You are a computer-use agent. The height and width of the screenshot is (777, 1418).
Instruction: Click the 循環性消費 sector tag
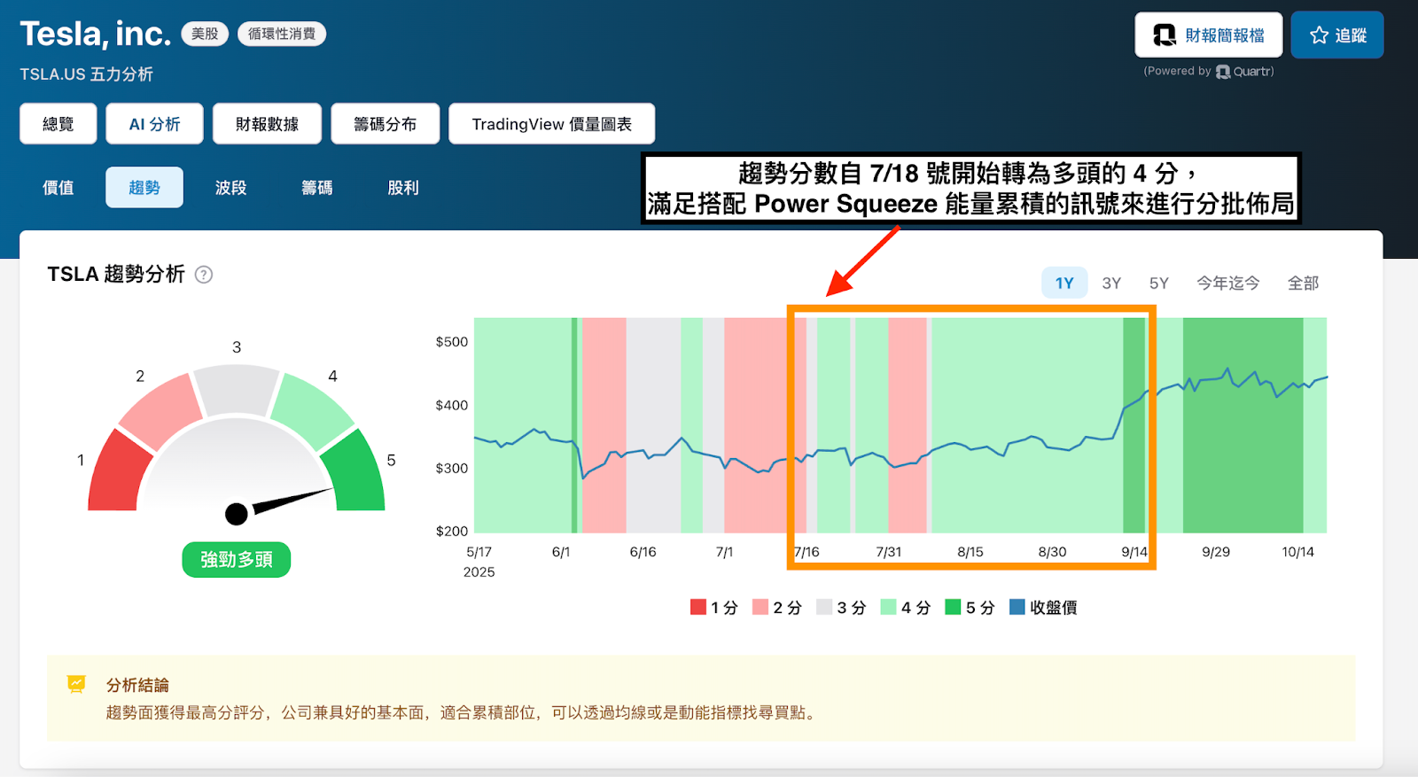(x=282, y=34)
